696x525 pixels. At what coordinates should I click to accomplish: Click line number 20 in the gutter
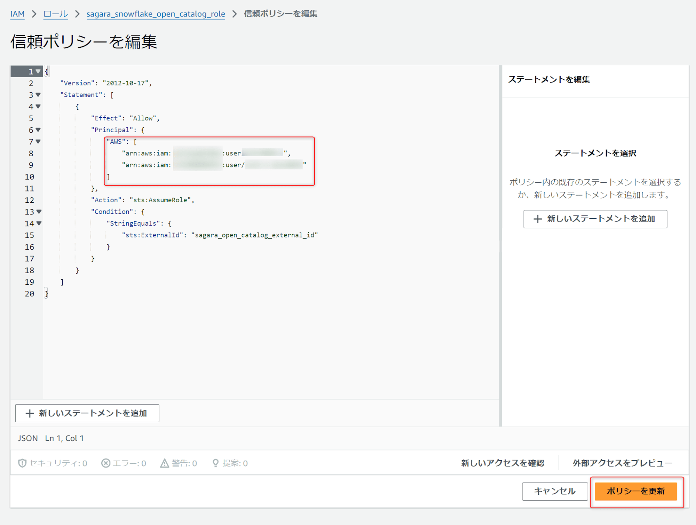coord(30,294)
